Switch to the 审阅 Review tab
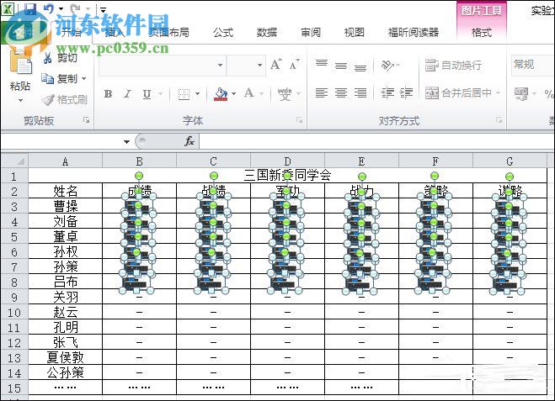This screenshot has height=401, width=555. point(311,33)
